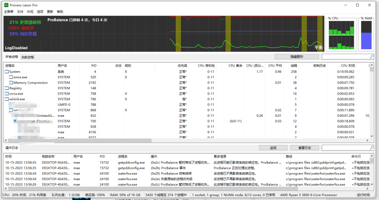The width and height of the screenshot is (379, 200).
Task: Click the Registry process icon
Action: pyautogui.click(x=7, y=88)
